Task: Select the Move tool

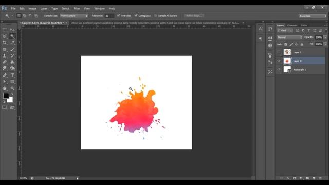Action: [x=12, y=30]
